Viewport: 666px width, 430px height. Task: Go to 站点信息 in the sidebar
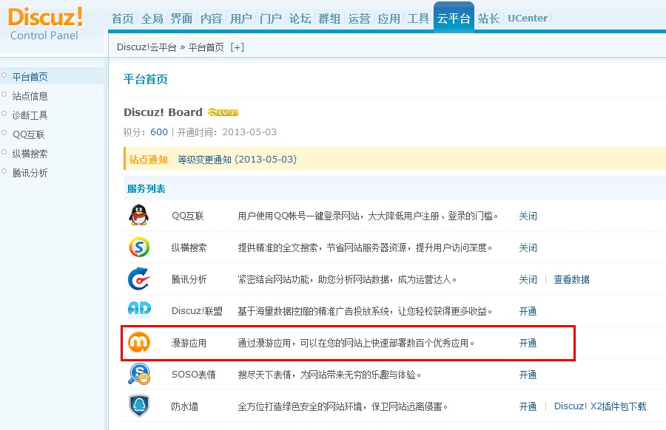pos(30,96)
